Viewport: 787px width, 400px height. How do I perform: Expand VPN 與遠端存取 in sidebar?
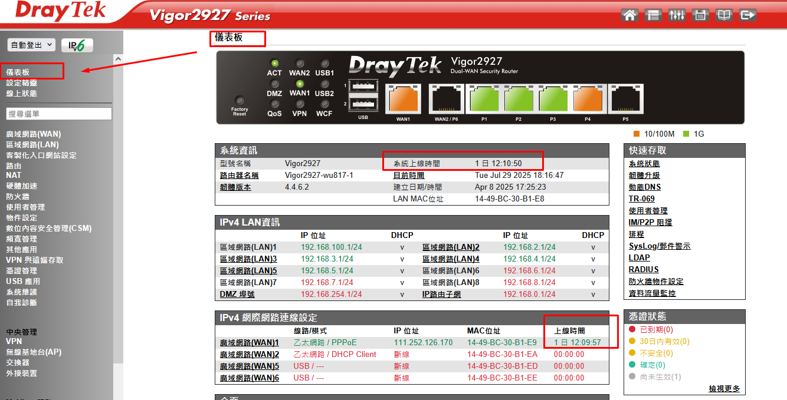coord(35,260)
